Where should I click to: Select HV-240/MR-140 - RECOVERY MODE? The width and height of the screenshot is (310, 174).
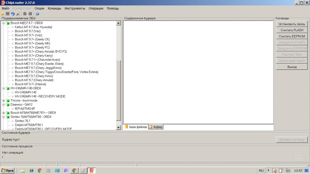[40, 96]
